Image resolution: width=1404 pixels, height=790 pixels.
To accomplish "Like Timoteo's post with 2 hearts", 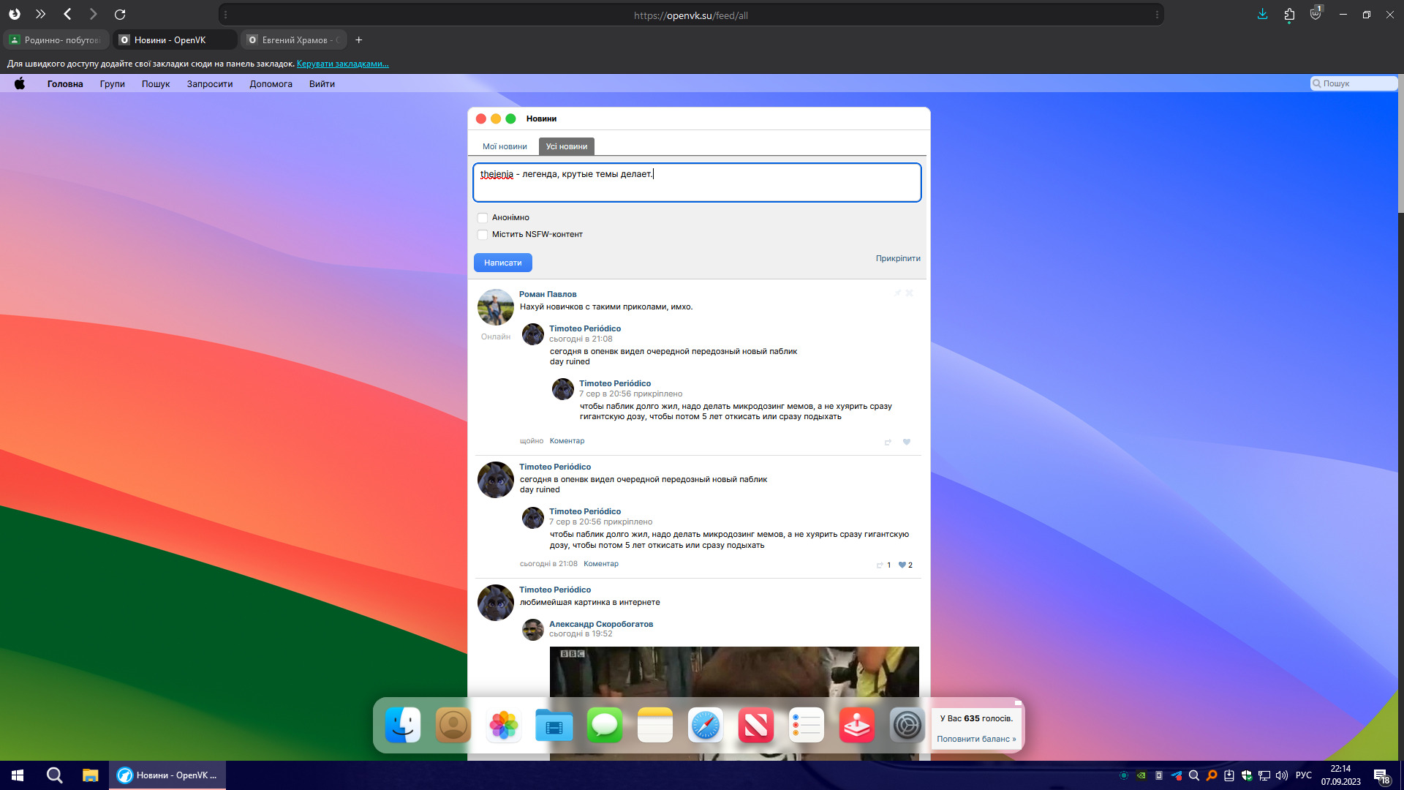I will (902, 565).
